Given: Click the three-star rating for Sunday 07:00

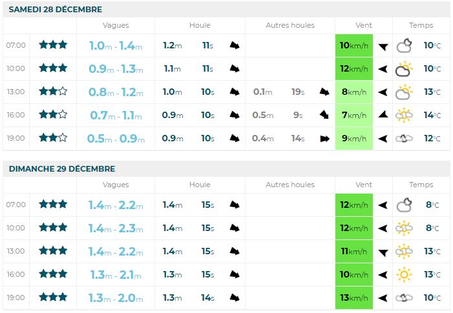Looking at the screenshot, I should (53, 205).
